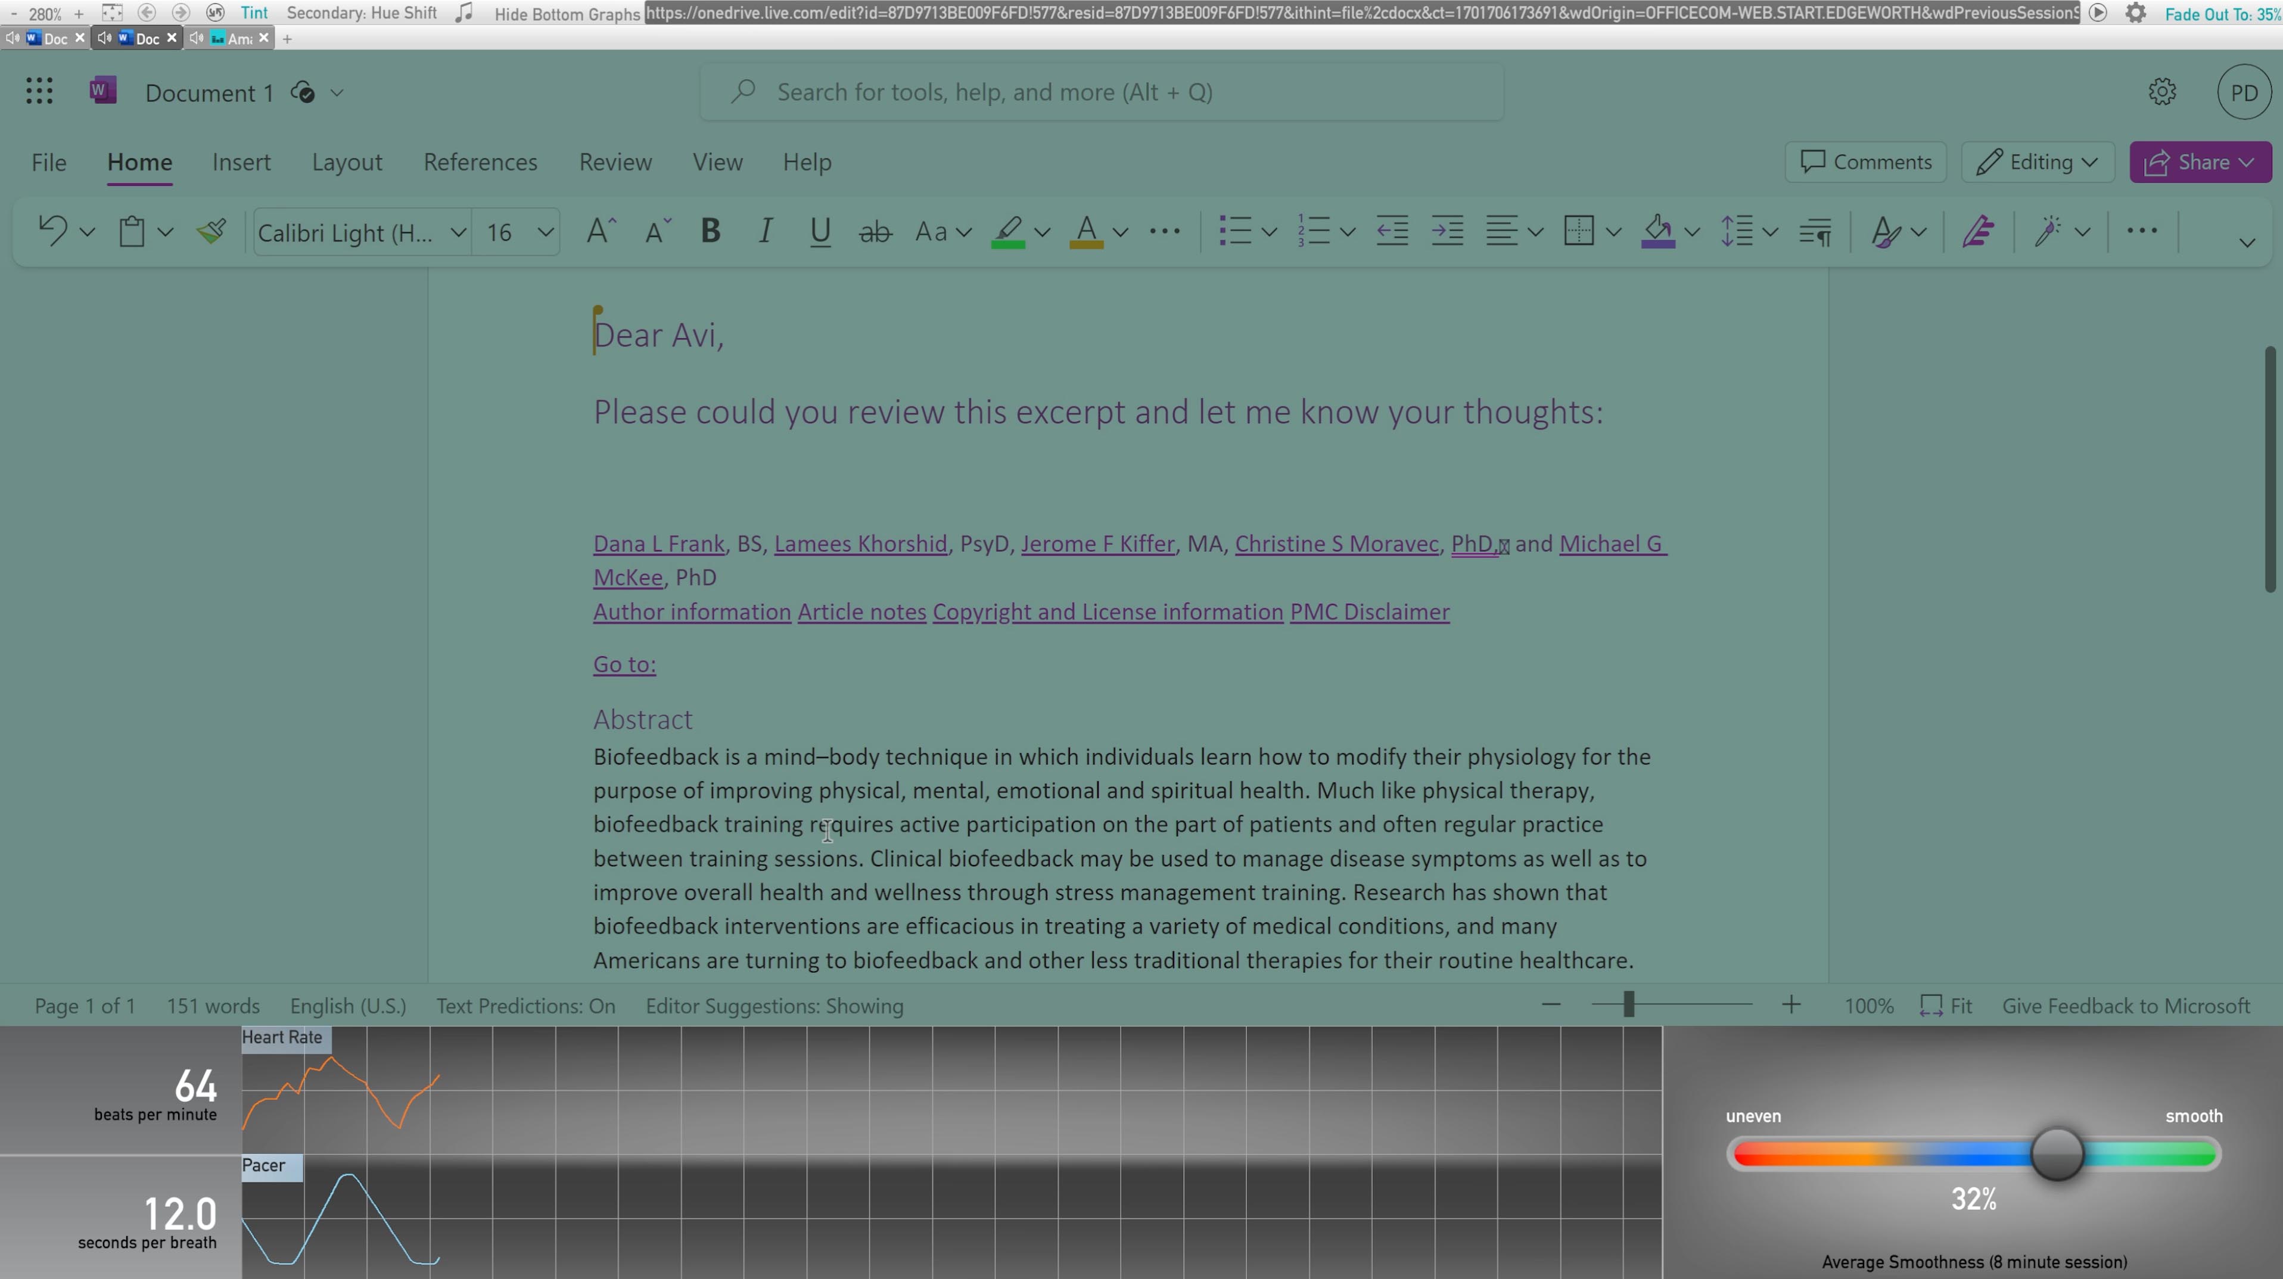Toggle Bold formatting
The image size is (2283, 1279).
pyautogui.click(x=710, y=232)
